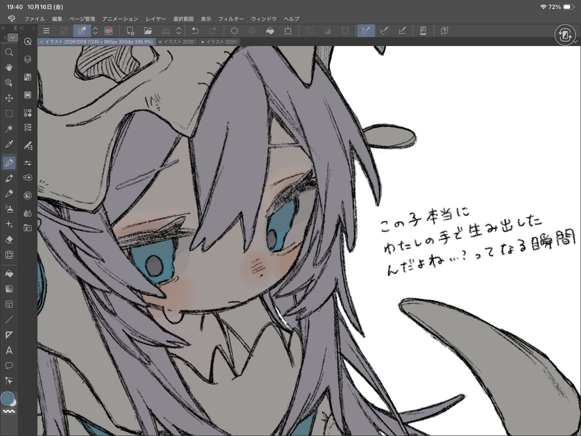The height and width of the screenshot is (436, 581).
Task: Select the Balloon speech bubble tool
Action: (9, 366)
